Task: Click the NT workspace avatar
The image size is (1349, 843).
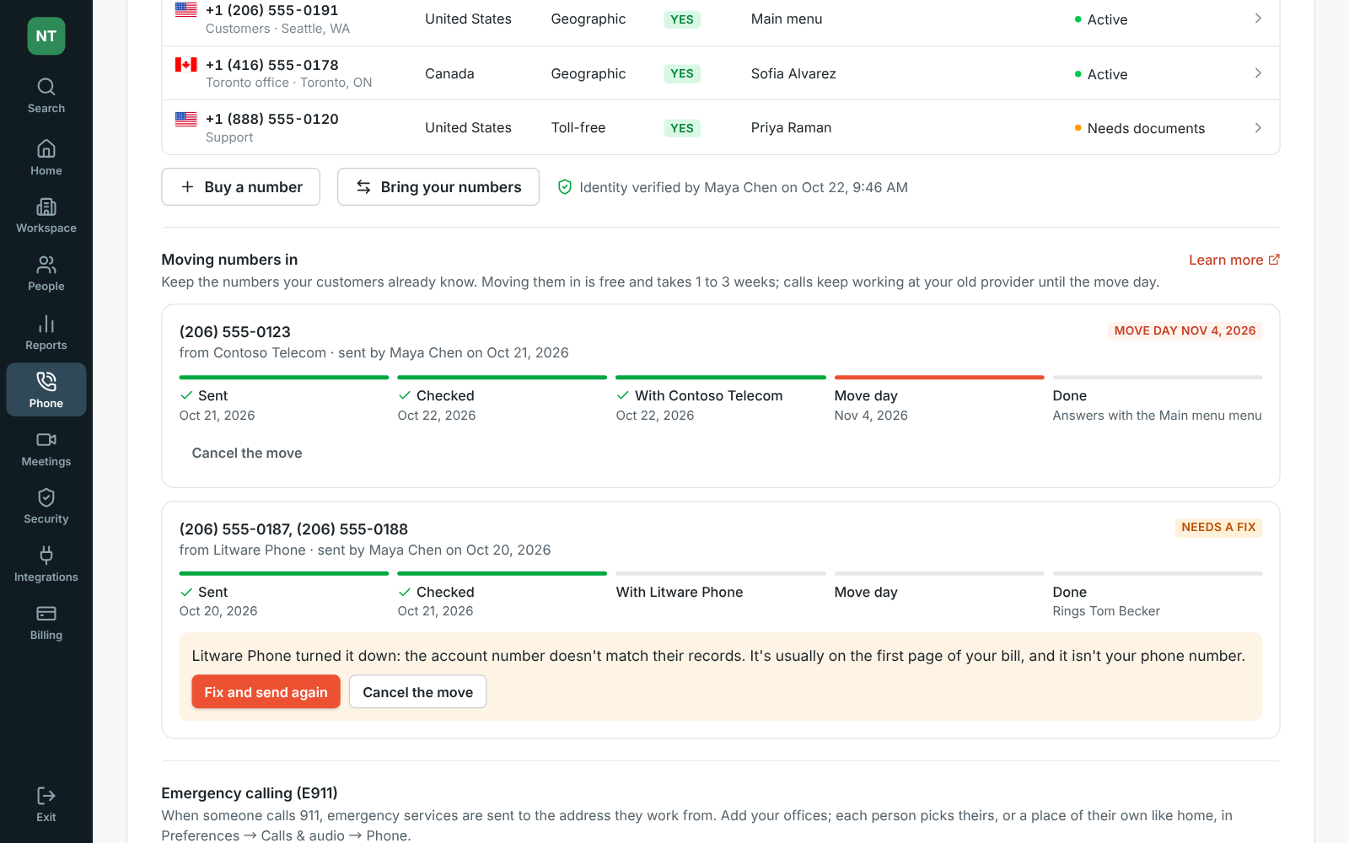Action: (x=46, y=36)
